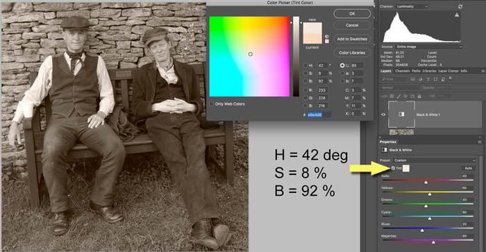This screenshot has height=252, width=486.
Task: Select the Properties panel tab
Action: pyautogui.click(x=388, y=142)
